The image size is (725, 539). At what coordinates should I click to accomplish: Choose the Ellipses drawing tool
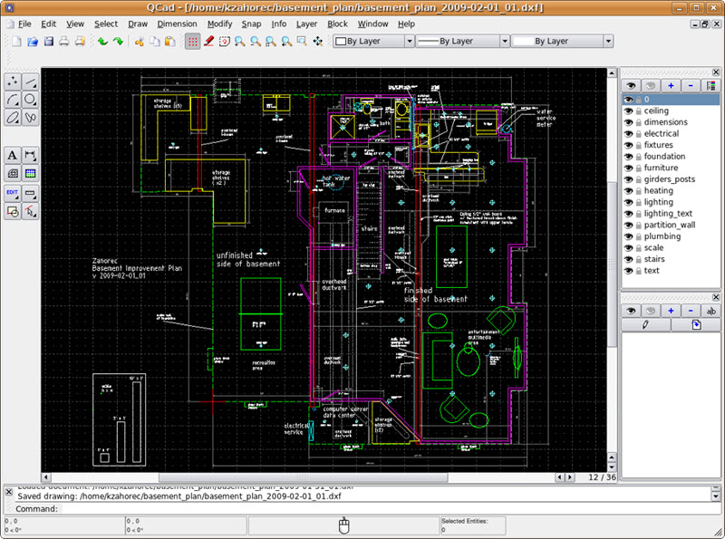[12, 118]
